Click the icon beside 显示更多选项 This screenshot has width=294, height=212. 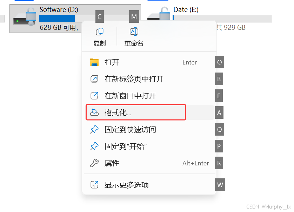[94, 185]
